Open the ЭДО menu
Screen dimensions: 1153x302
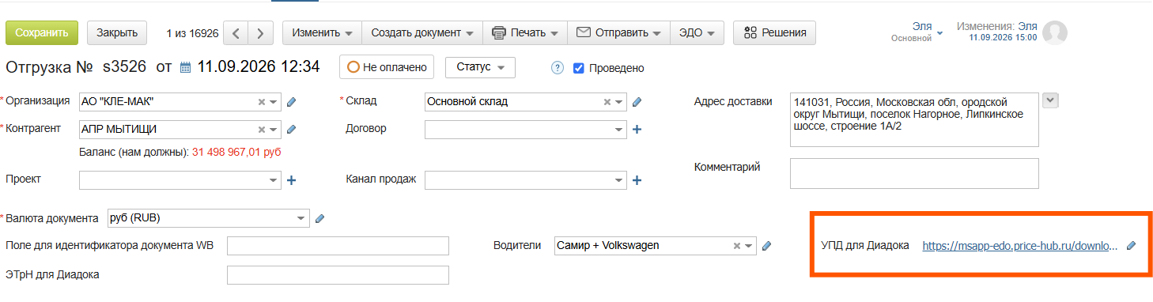[x=697, y=32]
